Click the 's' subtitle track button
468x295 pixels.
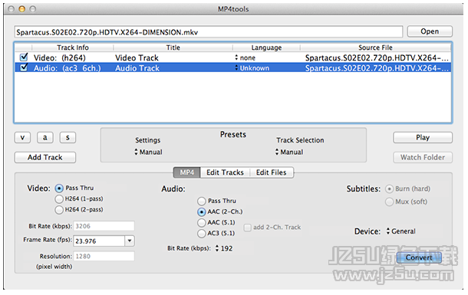(x=68, y=137)
